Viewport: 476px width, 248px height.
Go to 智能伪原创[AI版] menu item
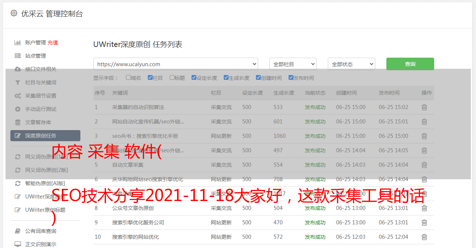[45, 183]
